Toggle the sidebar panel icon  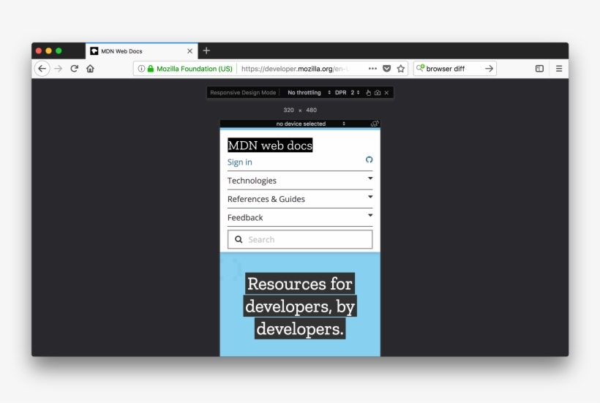tap(539, 69)
